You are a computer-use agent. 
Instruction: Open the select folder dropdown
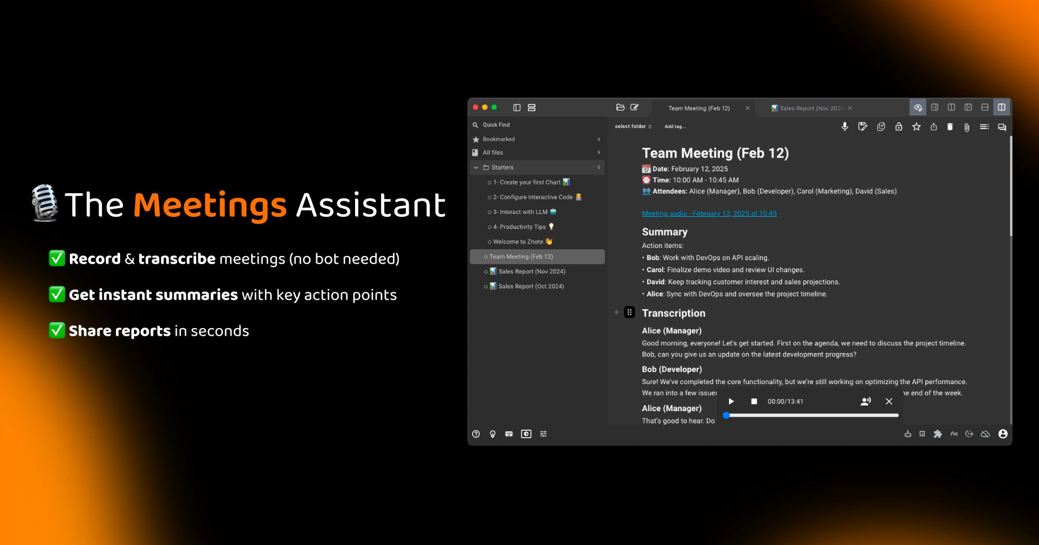tap(633, 126)
